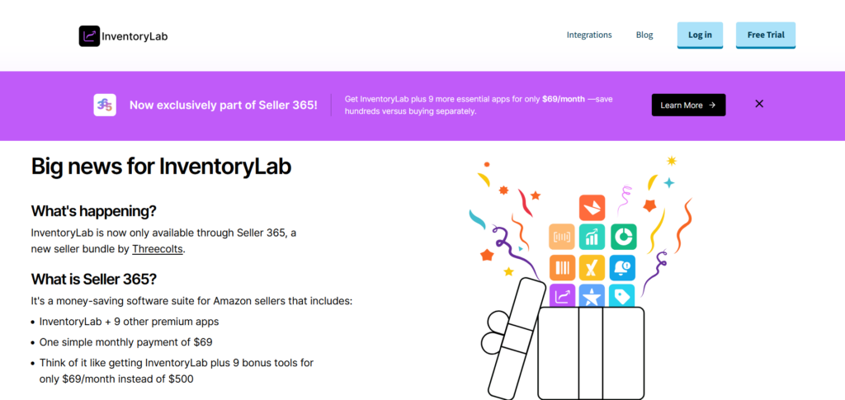
Task: Click the cyan price tag app icon
Action: click(x=622, y=295)
